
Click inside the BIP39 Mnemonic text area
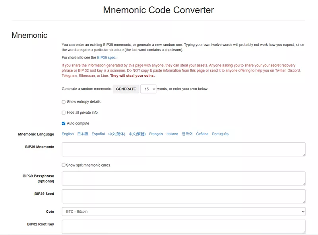[184, 149]
